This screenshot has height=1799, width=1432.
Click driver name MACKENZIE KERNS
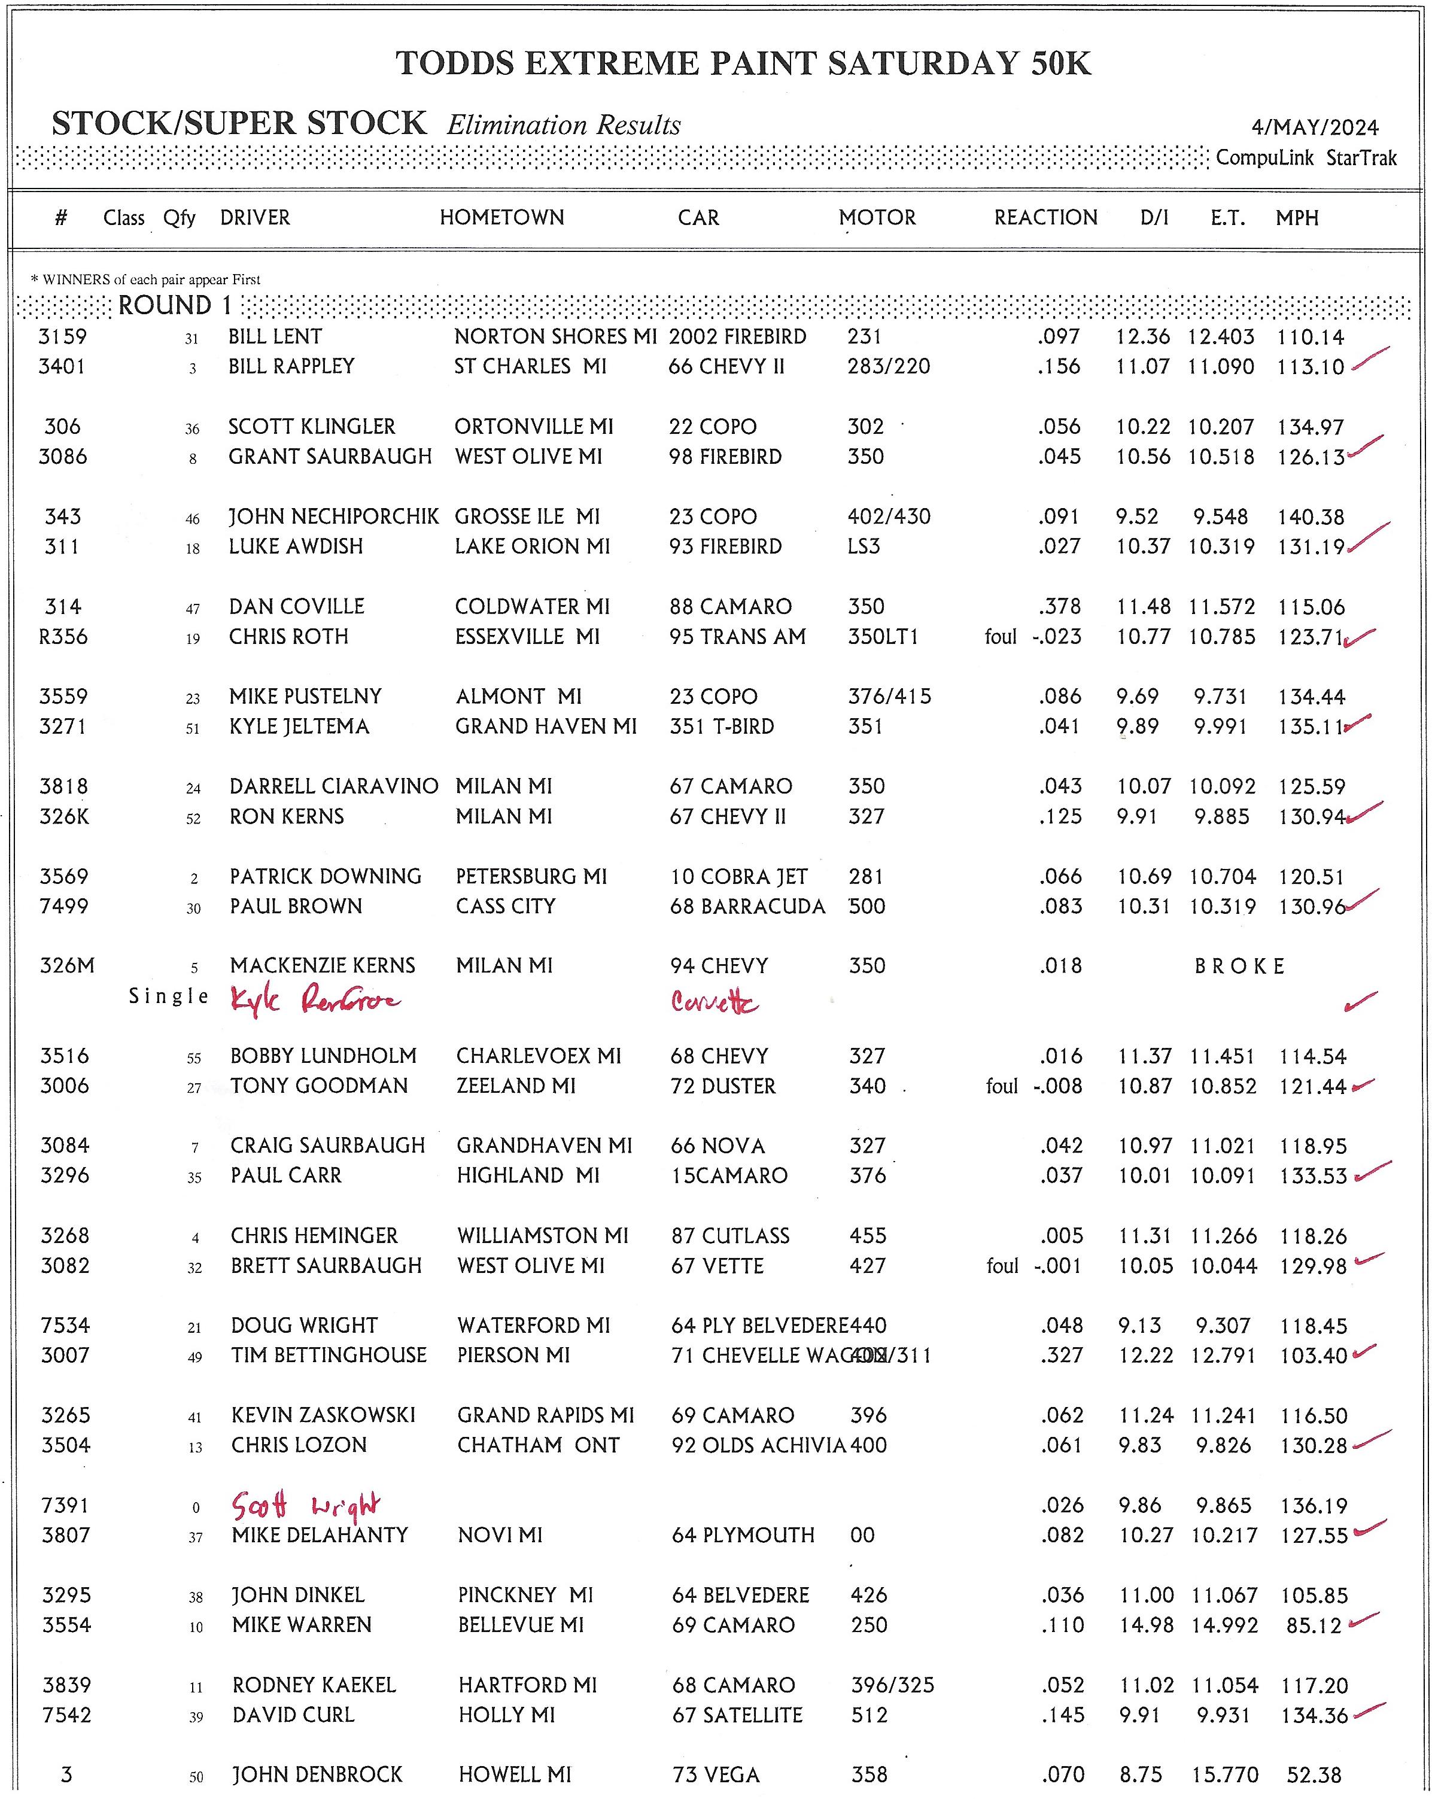point(322,965)
